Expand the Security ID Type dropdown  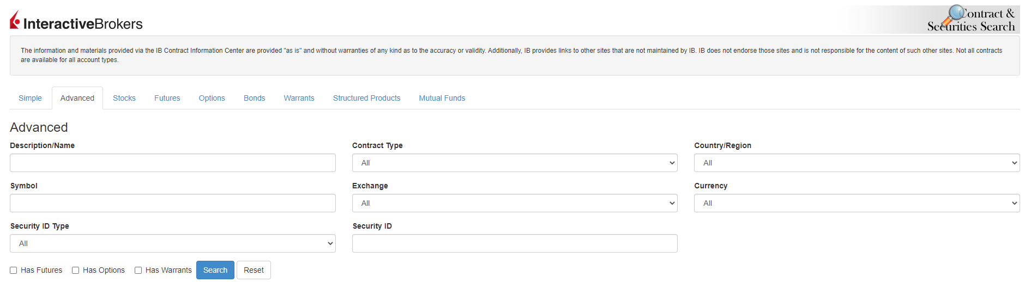point(173,243)
